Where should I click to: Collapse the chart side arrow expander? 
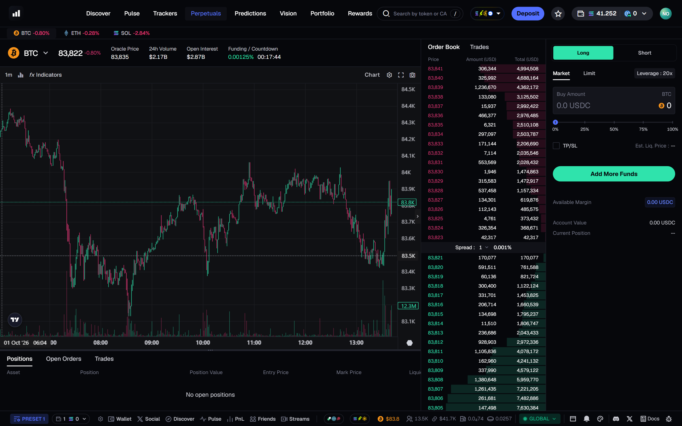tap(418, 216)
